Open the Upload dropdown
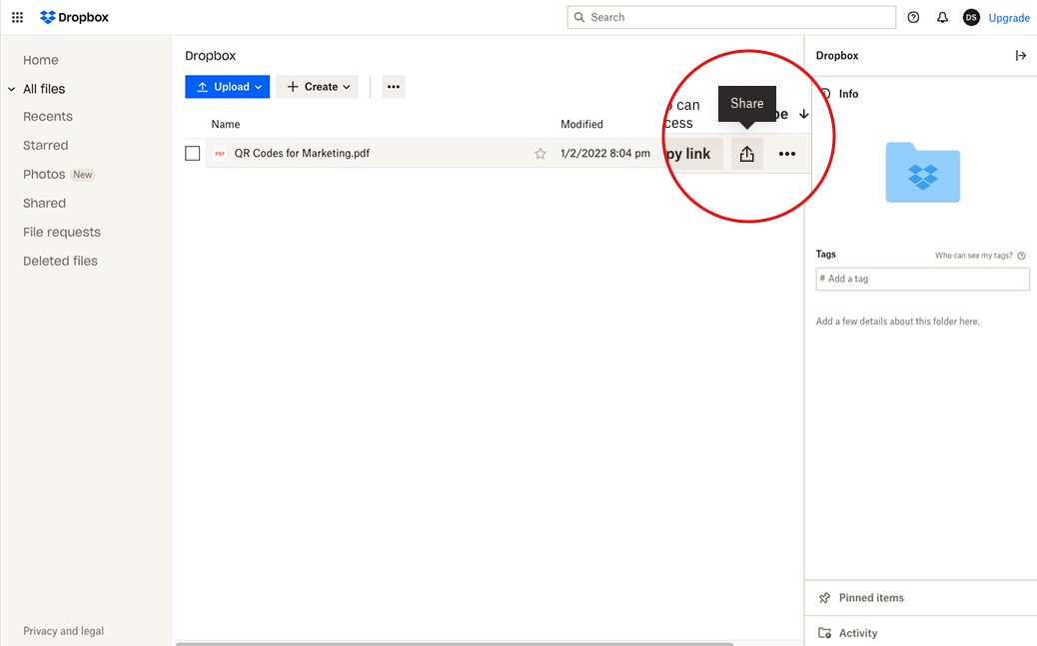Viewport: 1037px width, 646px height. point(227,87)
